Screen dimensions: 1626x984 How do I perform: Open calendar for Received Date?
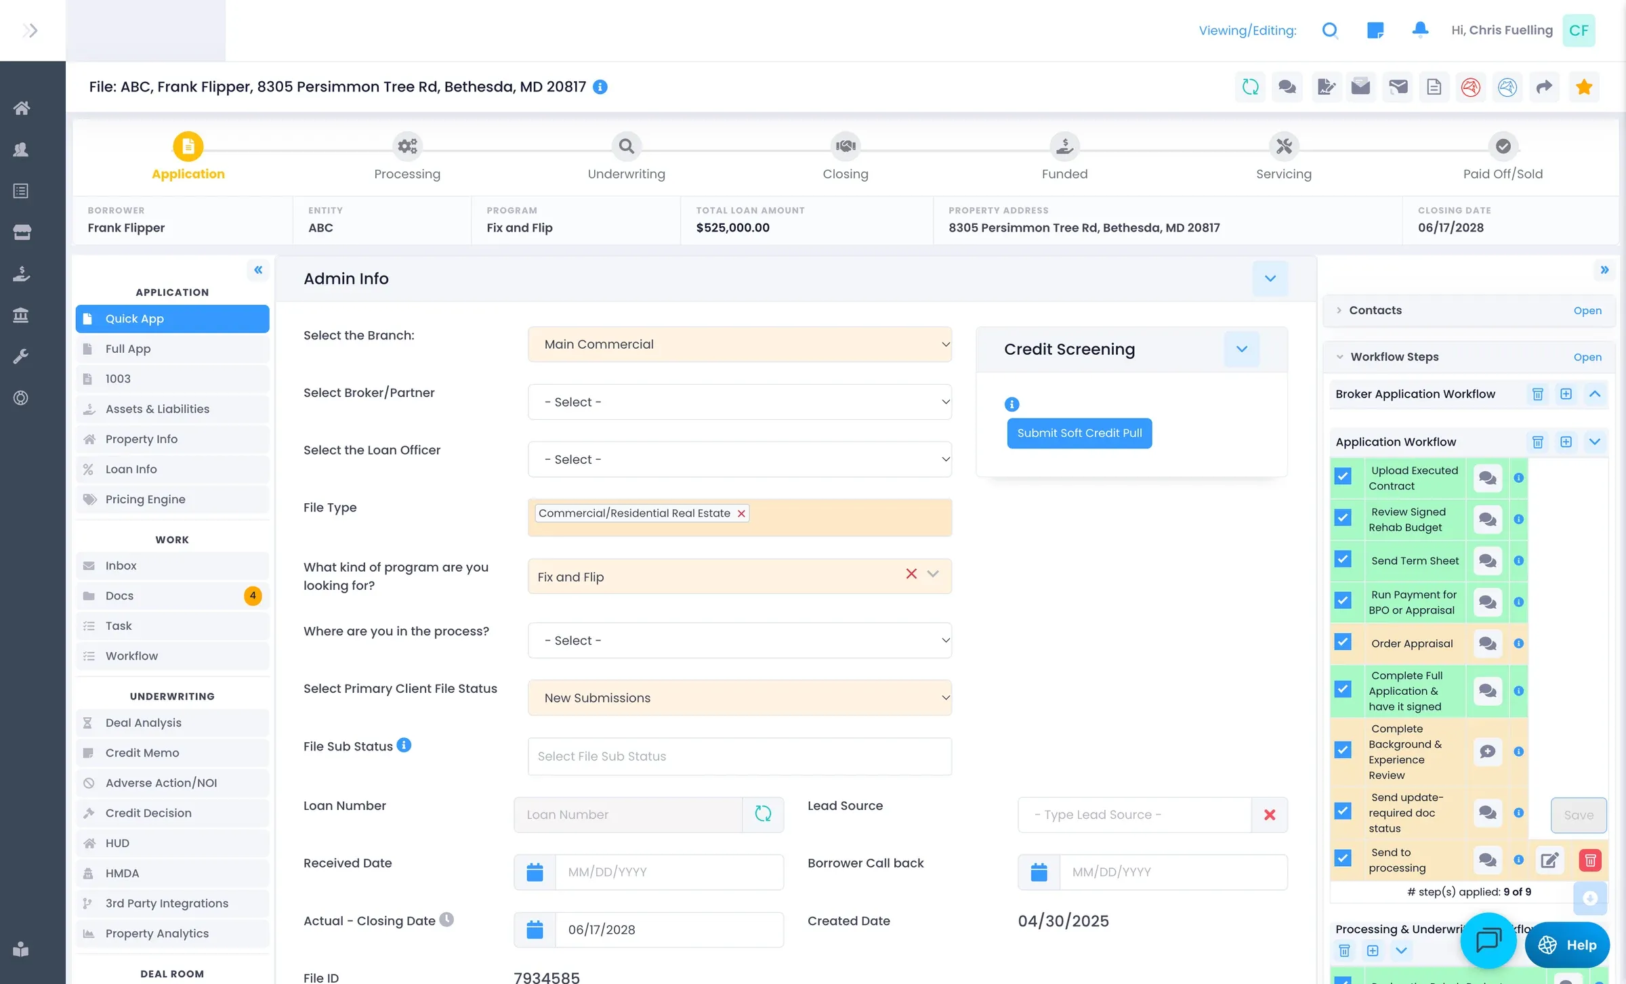[535, 872]
